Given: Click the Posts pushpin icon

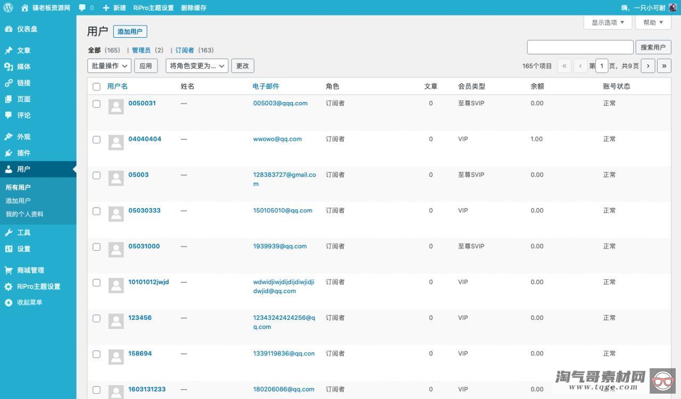Looking at the screenshot, I should coord(9,50).
